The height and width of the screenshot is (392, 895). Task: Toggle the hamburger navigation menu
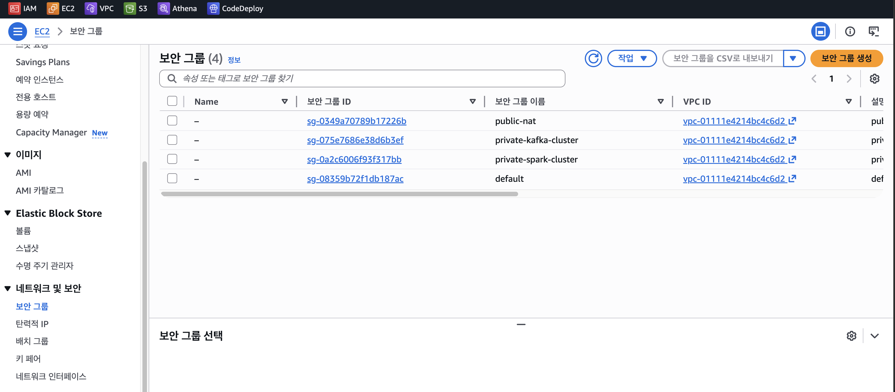coord(17,31)
